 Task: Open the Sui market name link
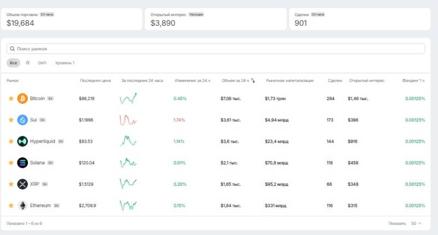[33, 120]
